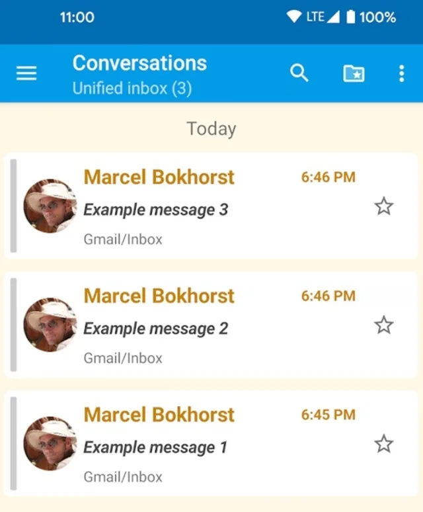
Task: Tap Gmail/Inbox label under message 3
Action: point(123,239)
